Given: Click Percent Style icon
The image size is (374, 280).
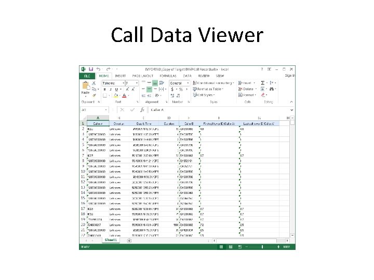Looking at the screenshot, I should pos(181,89).
